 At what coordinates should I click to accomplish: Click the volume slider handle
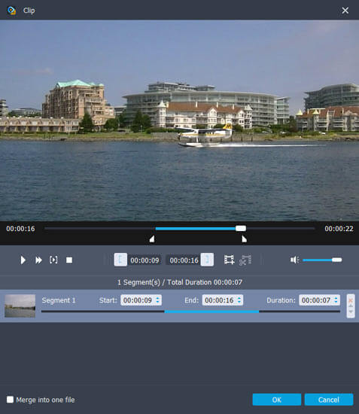coord(337,260)
